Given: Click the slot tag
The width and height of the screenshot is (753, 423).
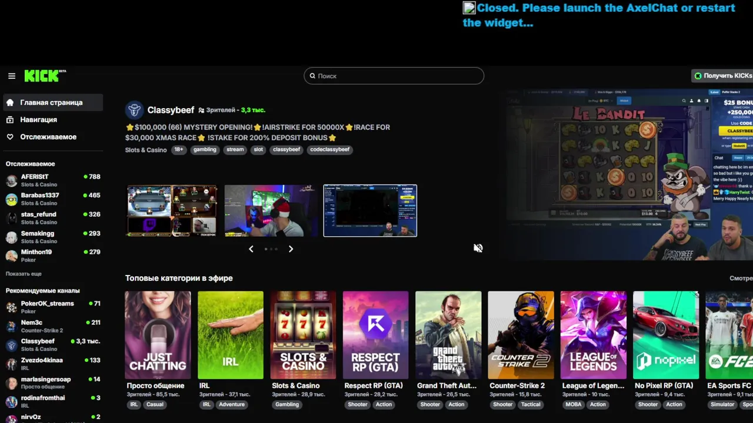Looking at the screenshot, I should [x=258, y=150].
